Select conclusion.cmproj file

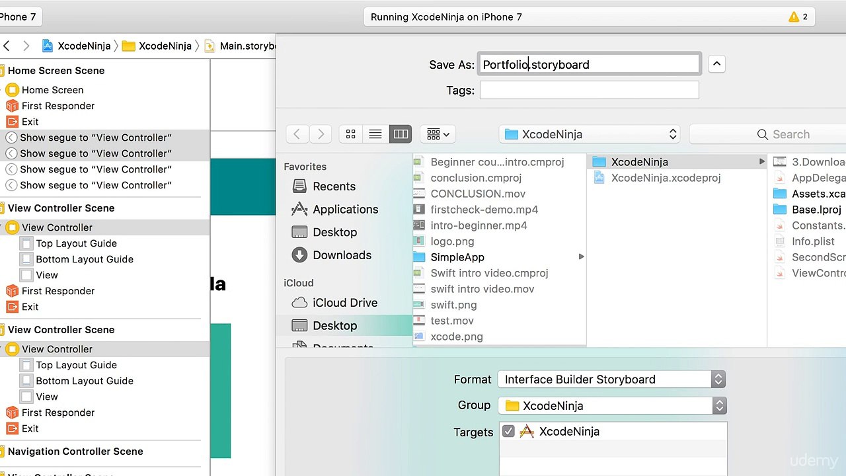coord(476,178)
